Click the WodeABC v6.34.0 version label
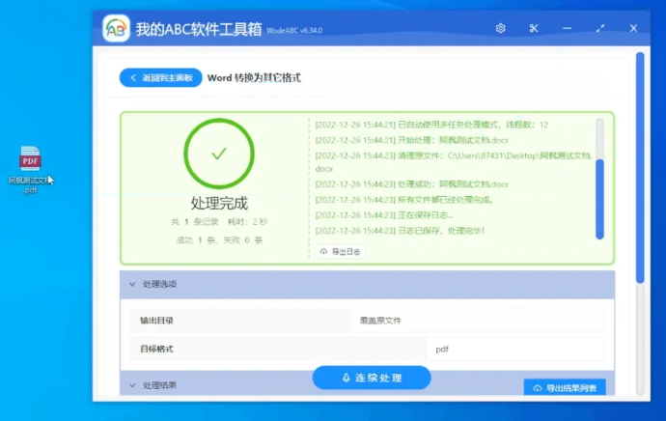 [x=294, y=30]
